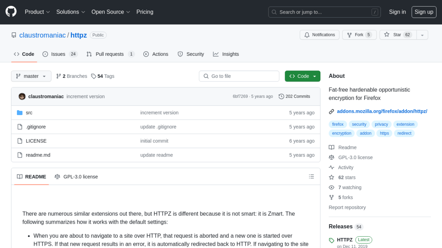Click the Notifications bell button
Screen dimensions: 442x248
(x=319, y=35)
